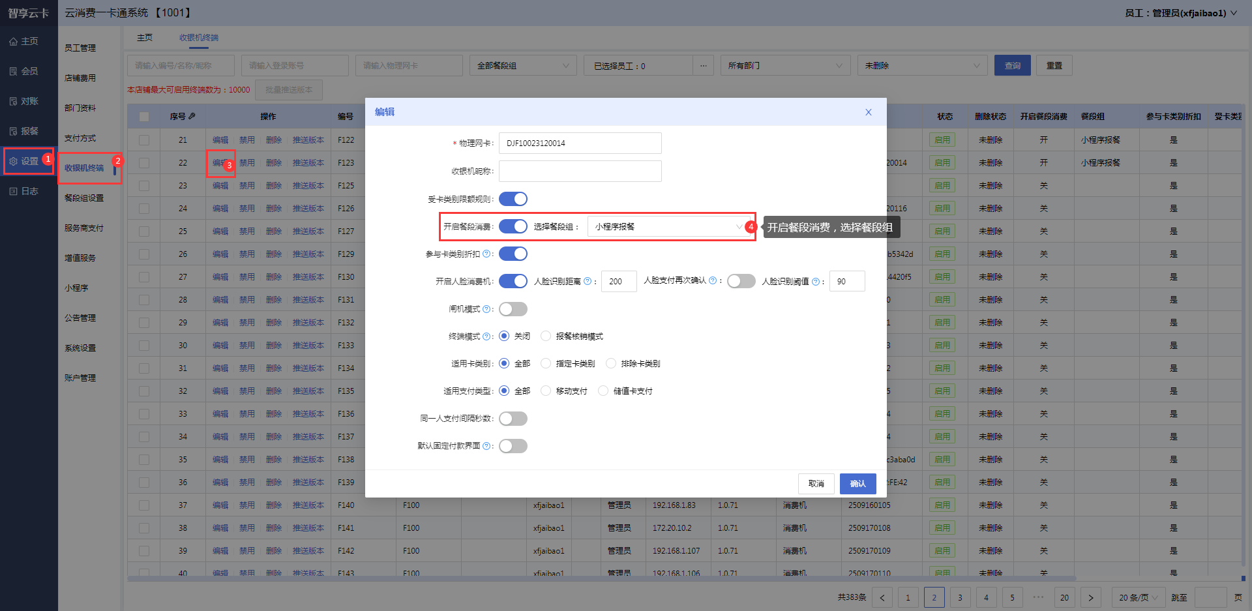Click help icon next to 人脸识别距离

(588, 281)
